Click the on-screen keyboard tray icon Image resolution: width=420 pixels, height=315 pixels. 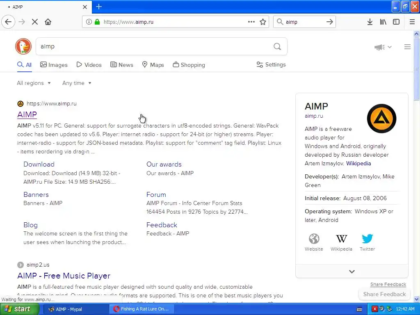click(359, 309)
